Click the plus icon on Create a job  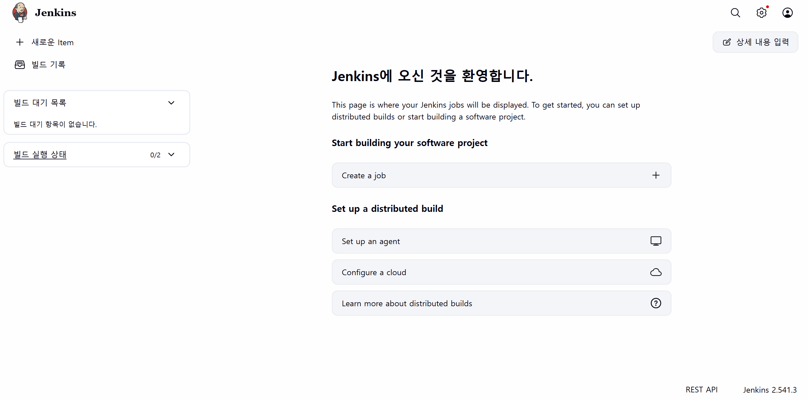[656, 175]
